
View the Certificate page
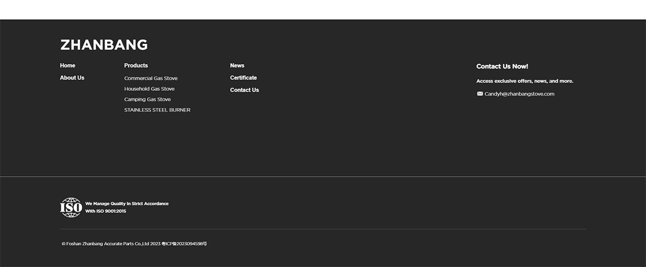pos(243,78)
